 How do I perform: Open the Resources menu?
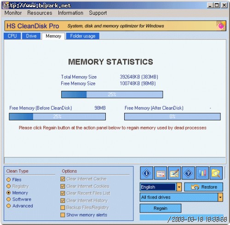[40, 13]
